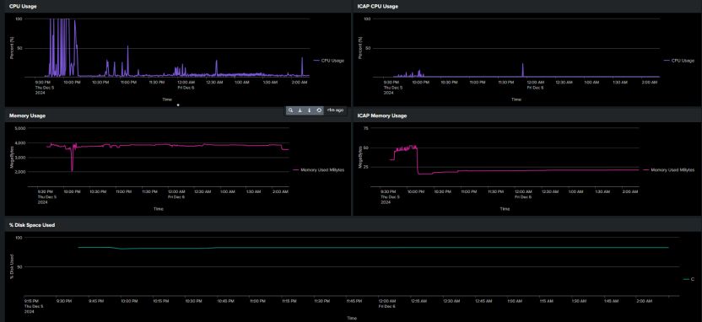Click 9:45 PM on Disk Space time axis
The image size is (702, 322).
96,302
